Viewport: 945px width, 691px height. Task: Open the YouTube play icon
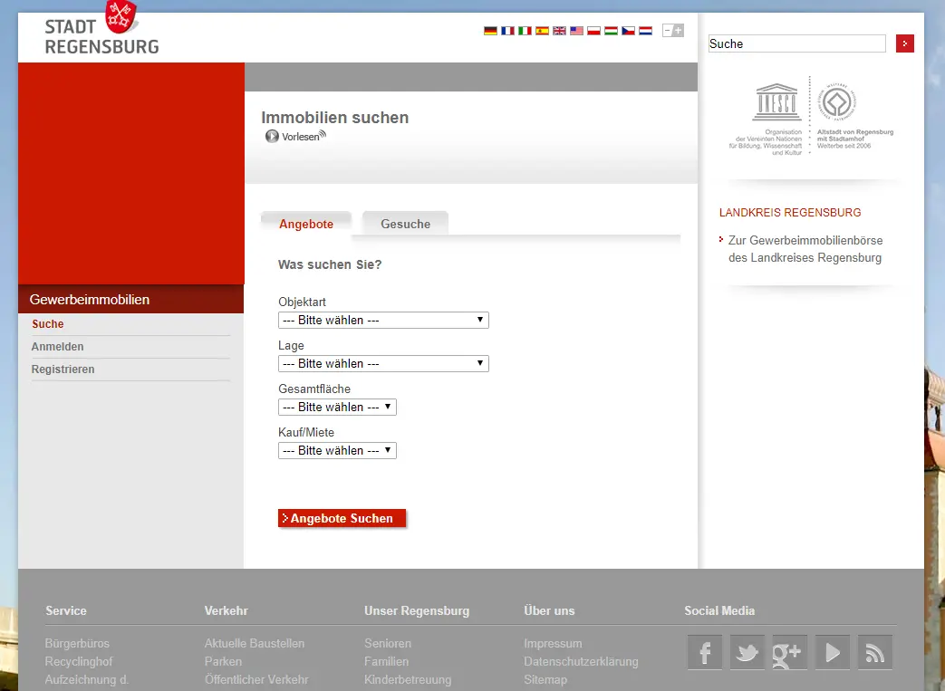point(833,652)
